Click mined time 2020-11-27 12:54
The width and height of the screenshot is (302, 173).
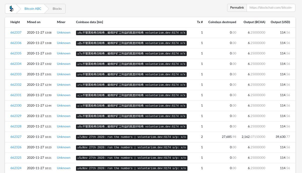(39, 85)
